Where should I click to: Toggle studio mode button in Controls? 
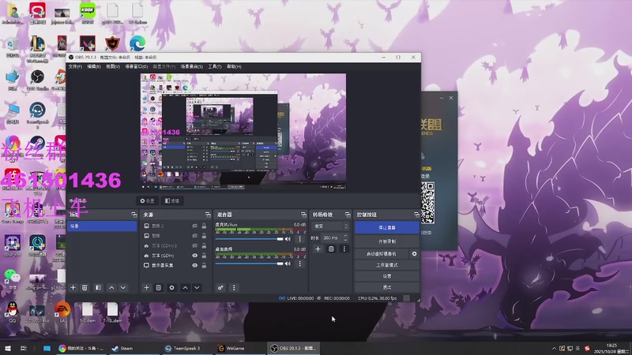[387, 265]
